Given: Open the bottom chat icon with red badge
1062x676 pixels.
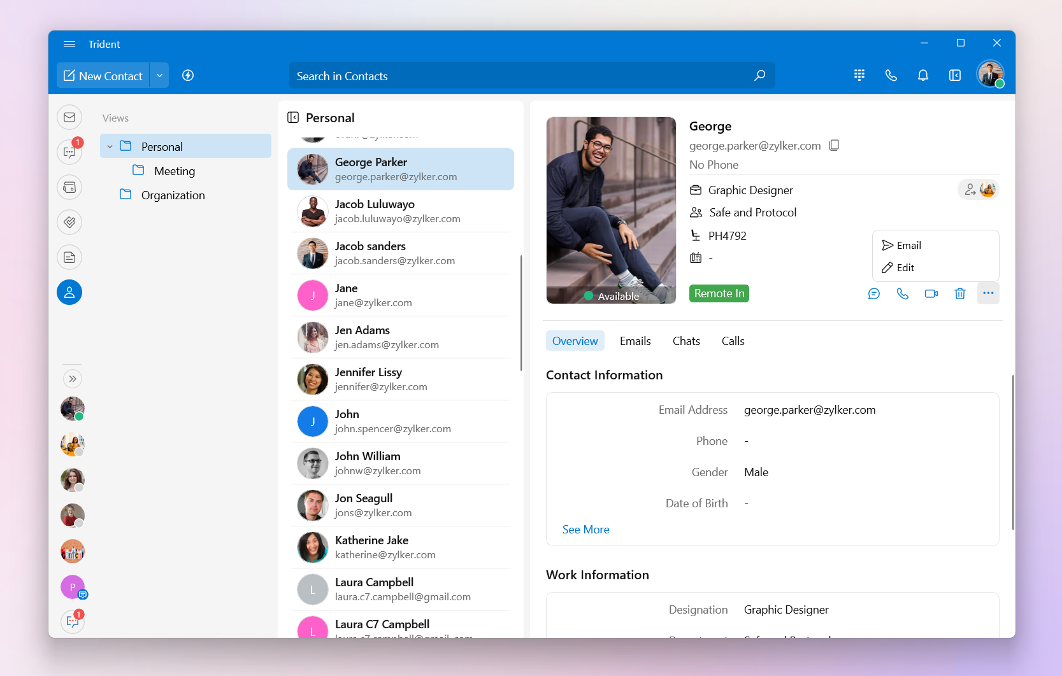Looking at the screenshot, I should [x=73, y=621].
